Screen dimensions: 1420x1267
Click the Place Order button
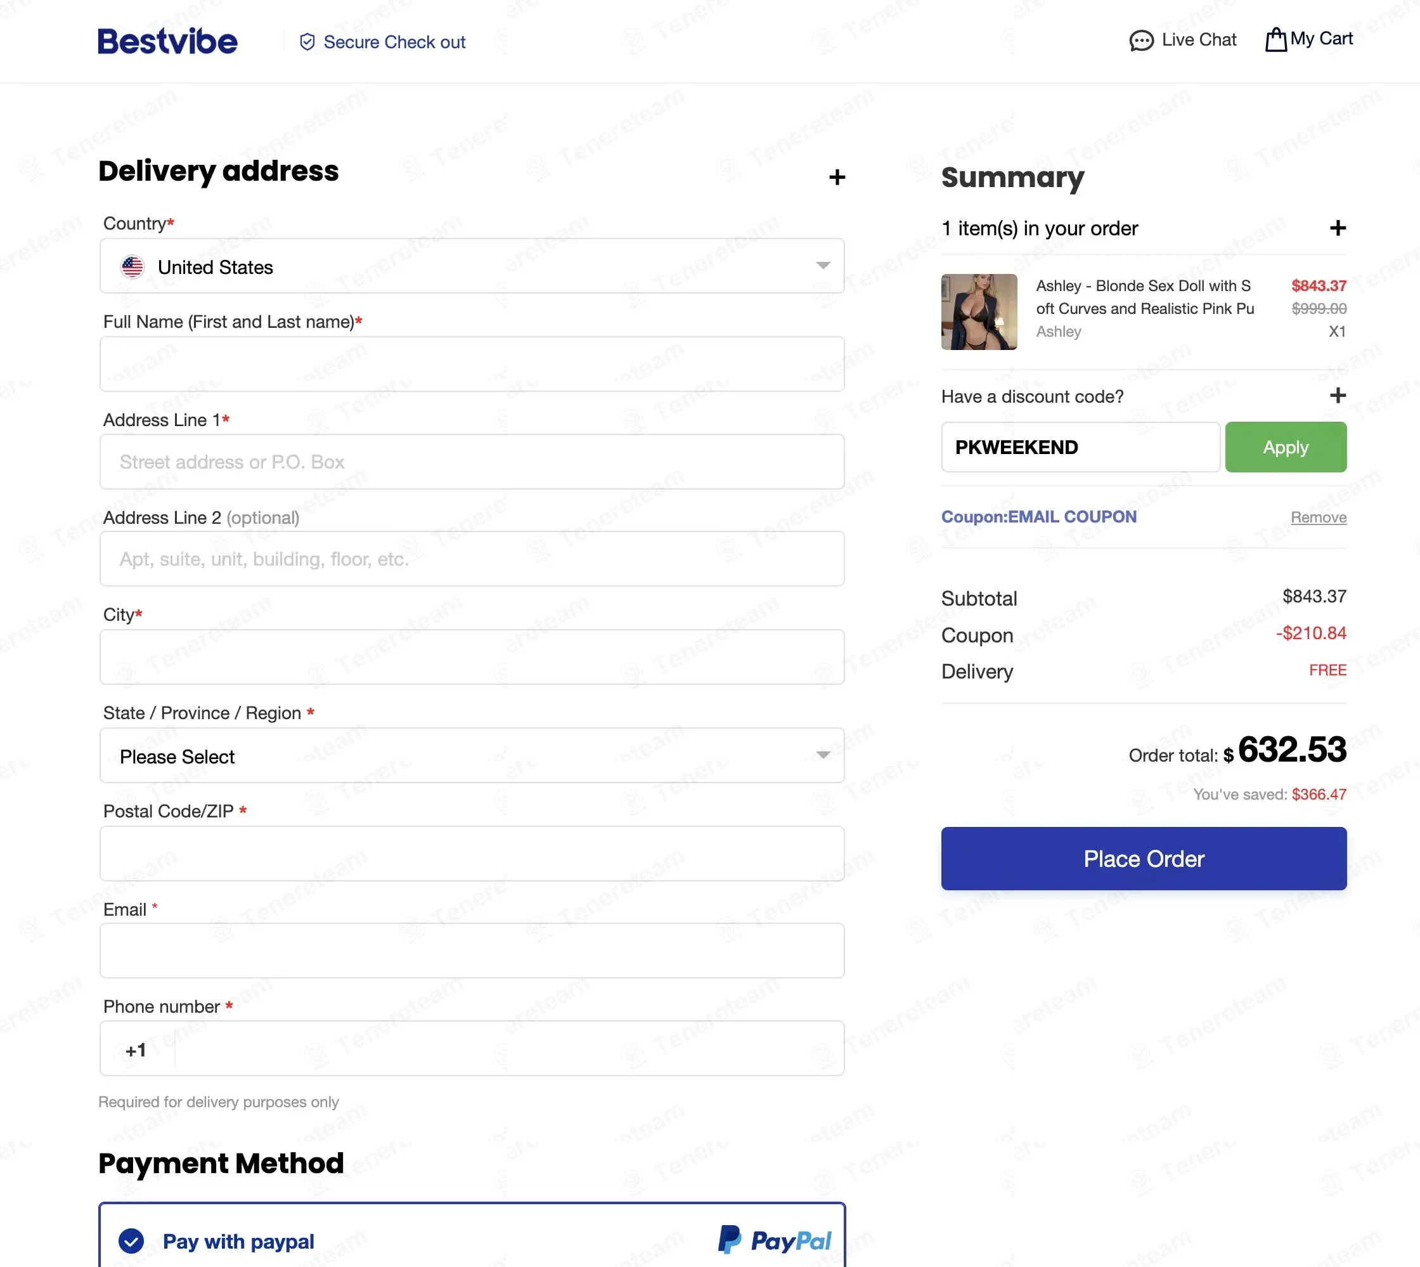click(1144, 859)
